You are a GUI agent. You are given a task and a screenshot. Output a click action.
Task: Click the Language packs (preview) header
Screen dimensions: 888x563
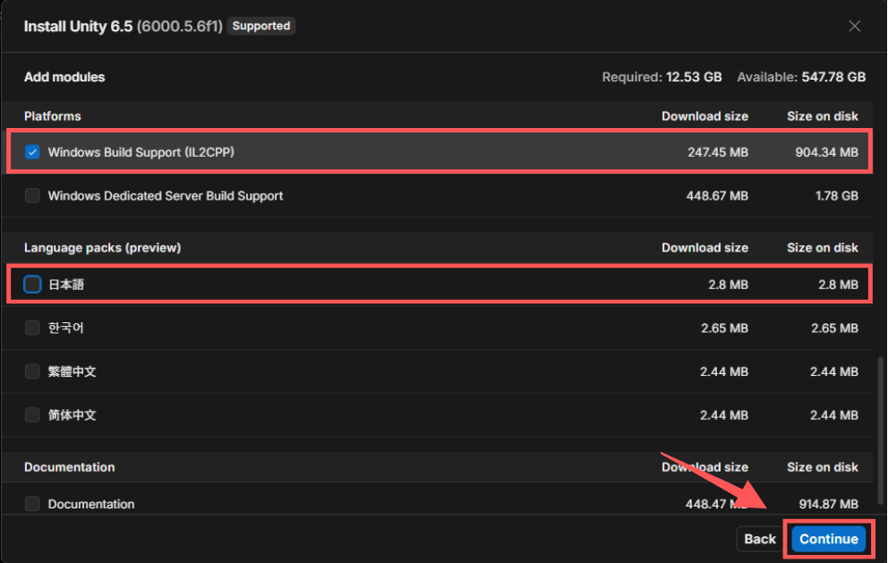click(x=103, y=248)
